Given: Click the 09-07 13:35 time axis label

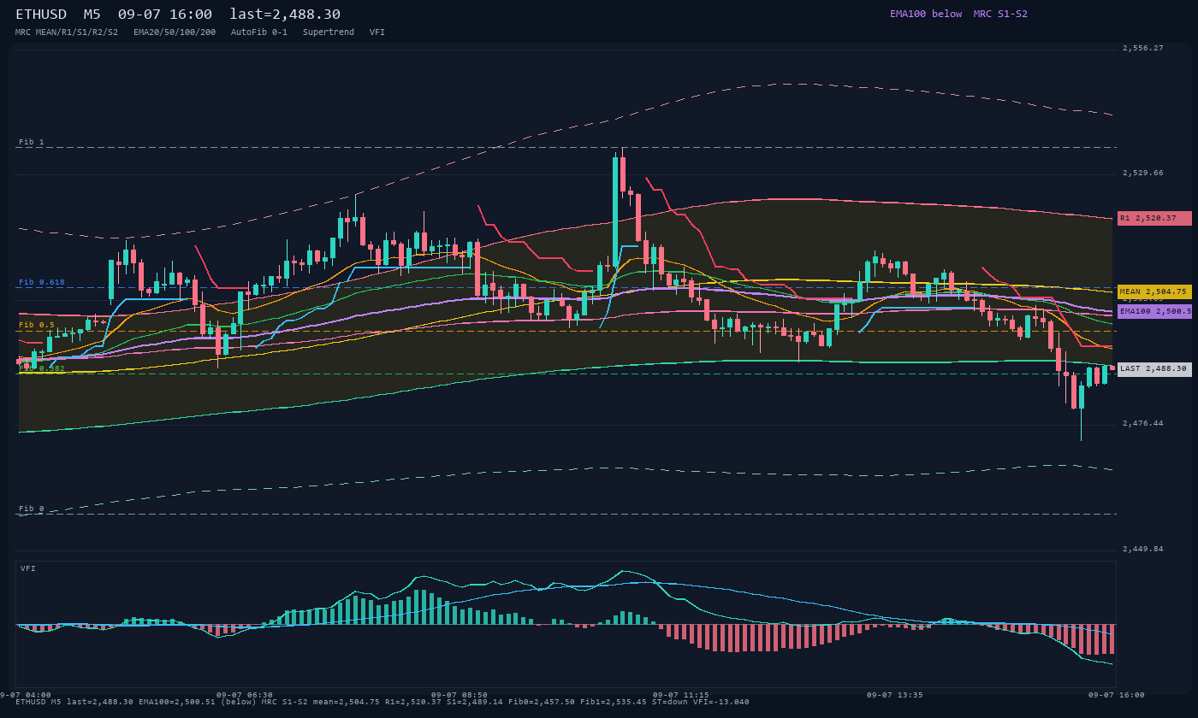Looking at the screenshot, I should click(x=895, y=695).
